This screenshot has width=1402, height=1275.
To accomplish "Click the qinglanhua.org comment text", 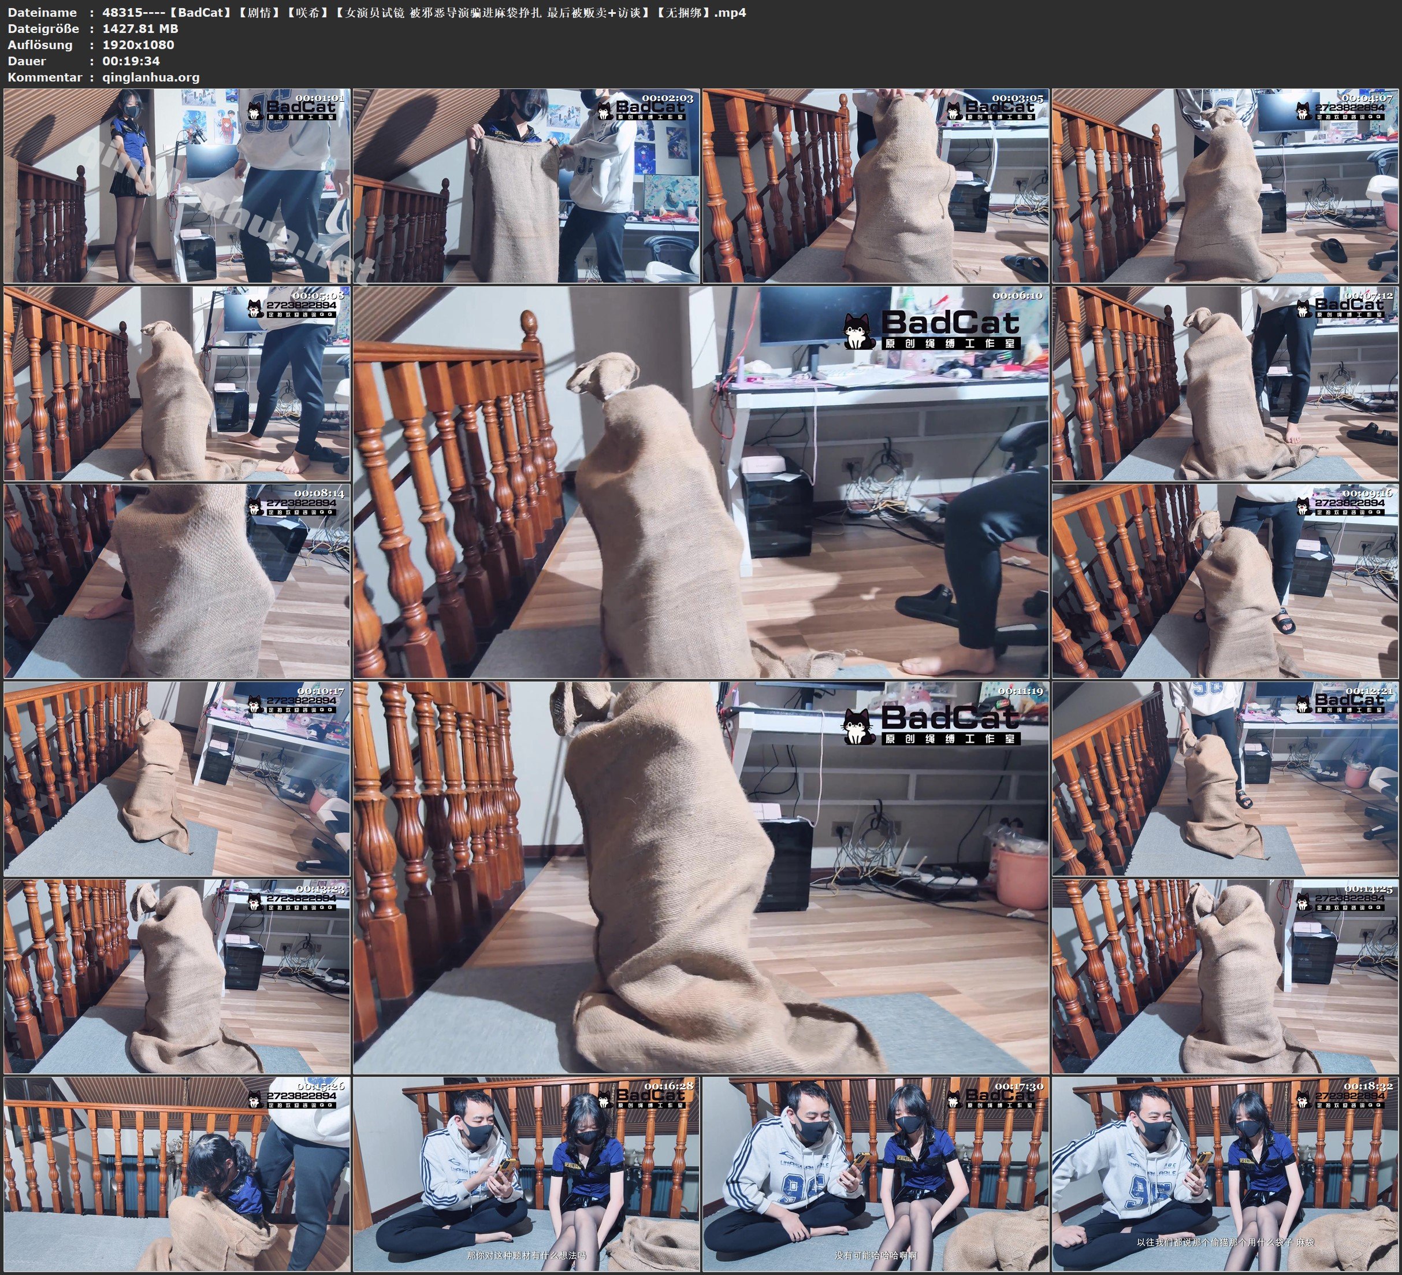I will (151, 77).
